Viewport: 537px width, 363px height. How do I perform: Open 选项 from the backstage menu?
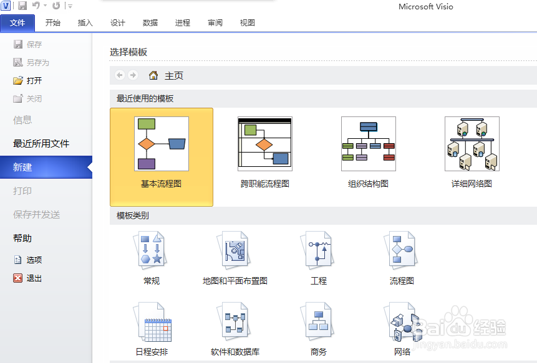(27, 260)
